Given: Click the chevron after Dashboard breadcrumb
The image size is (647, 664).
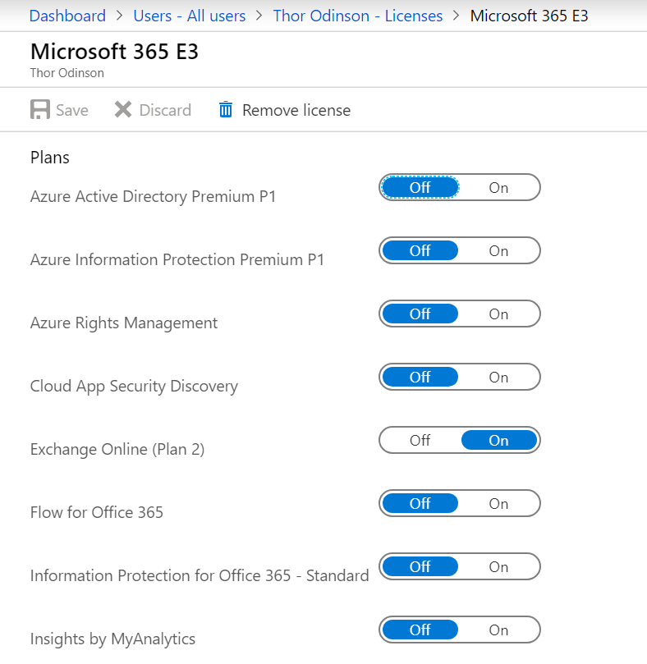Looking at the screenshot, I should point(120,16).
